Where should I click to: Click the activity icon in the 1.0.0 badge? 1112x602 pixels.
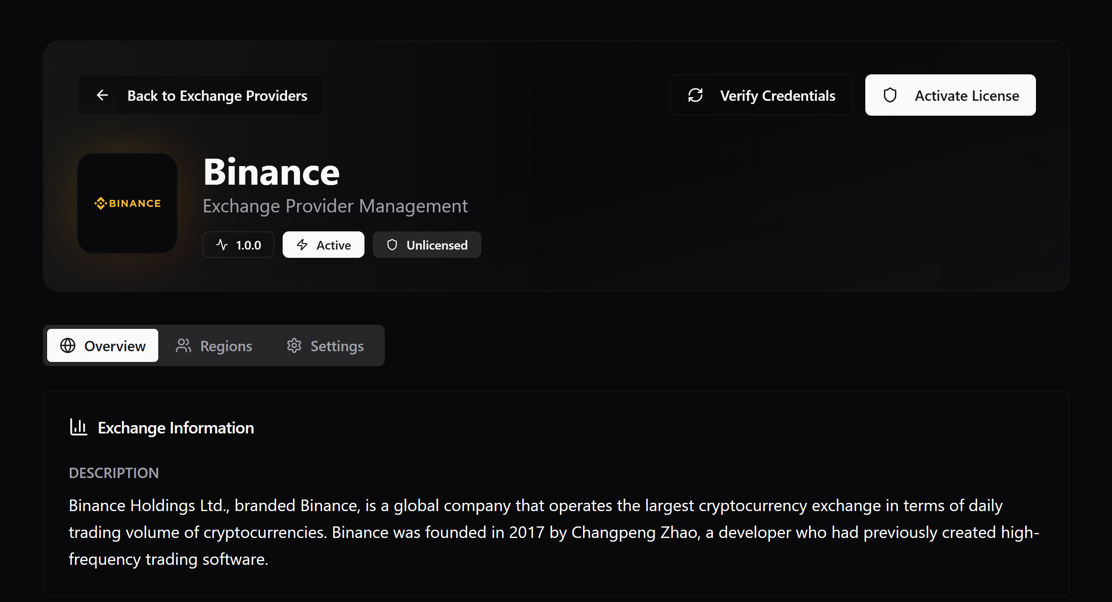click(x=221, y=245)
